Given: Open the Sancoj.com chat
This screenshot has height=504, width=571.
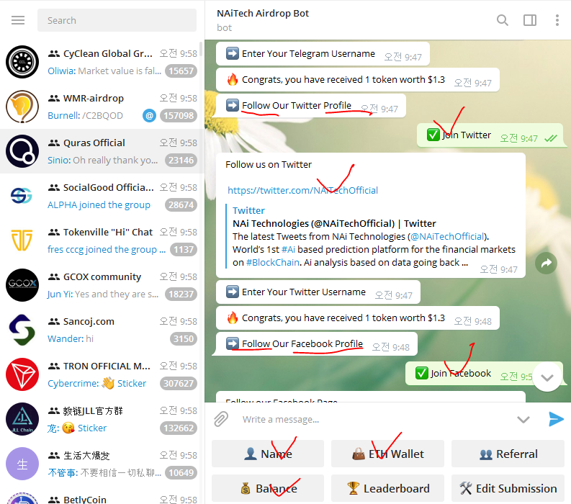Looking at the screenshot, I should 102,330.
